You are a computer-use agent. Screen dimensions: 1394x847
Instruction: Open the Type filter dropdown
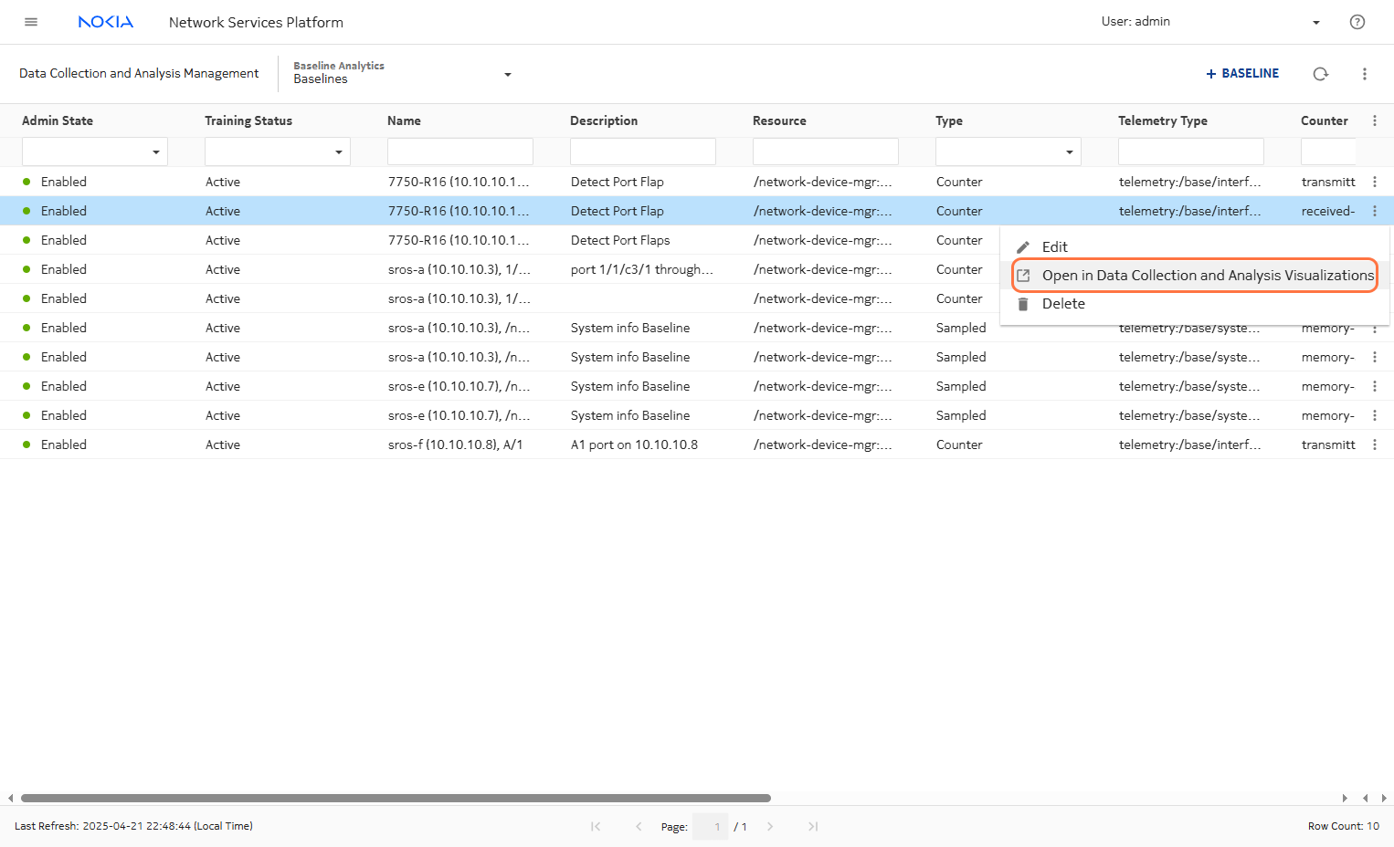1070,152
